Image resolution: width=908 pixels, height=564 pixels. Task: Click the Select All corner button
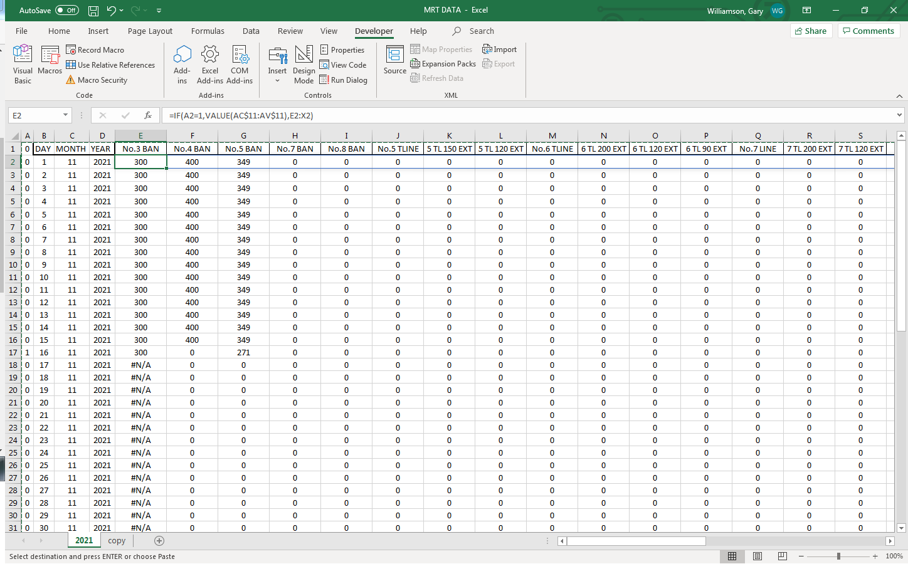(13, 135)
